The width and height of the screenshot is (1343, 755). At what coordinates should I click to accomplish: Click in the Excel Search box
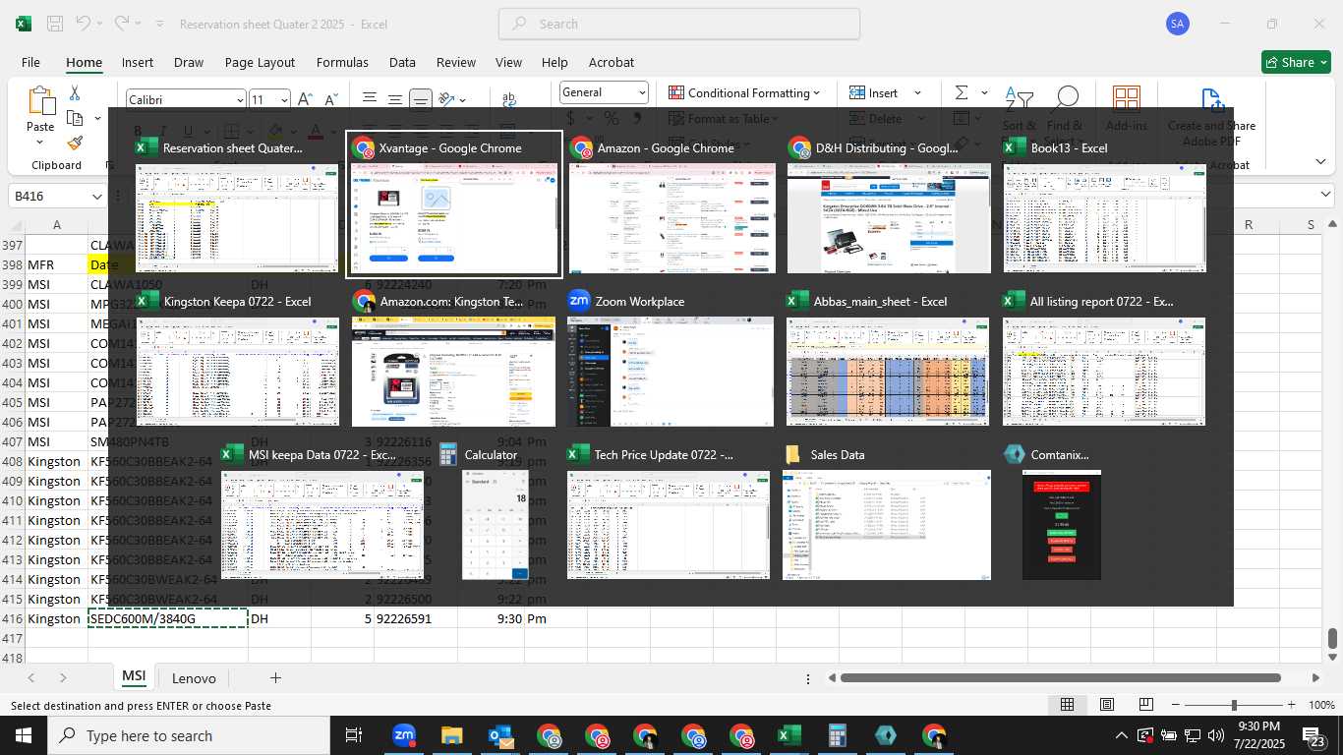[679, 24]
